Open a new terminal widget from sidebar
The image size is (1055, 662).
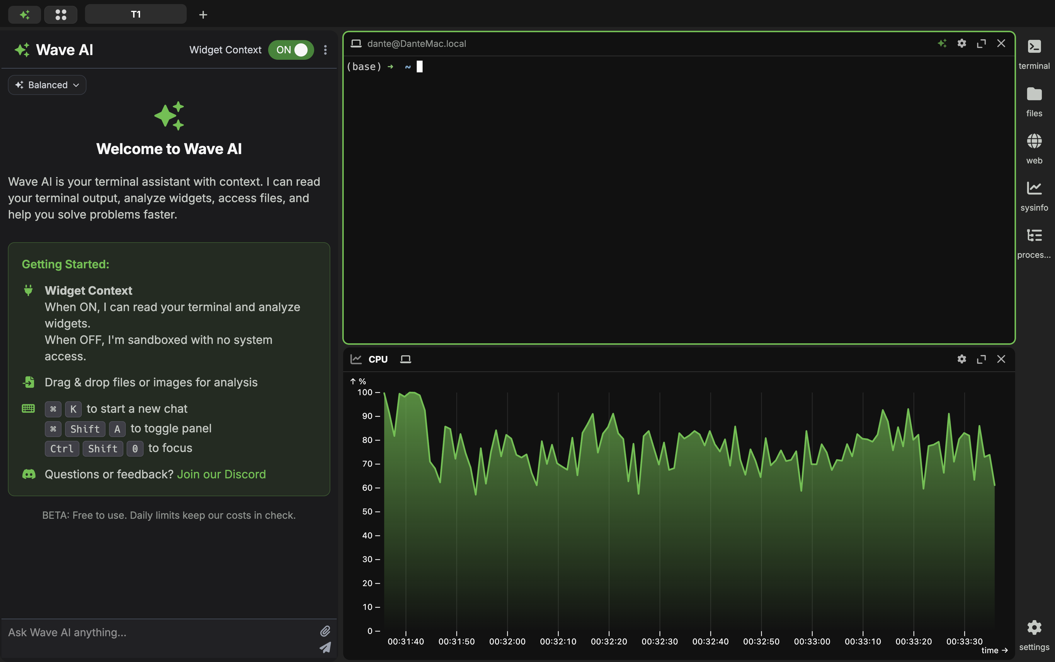(1034, 54)
